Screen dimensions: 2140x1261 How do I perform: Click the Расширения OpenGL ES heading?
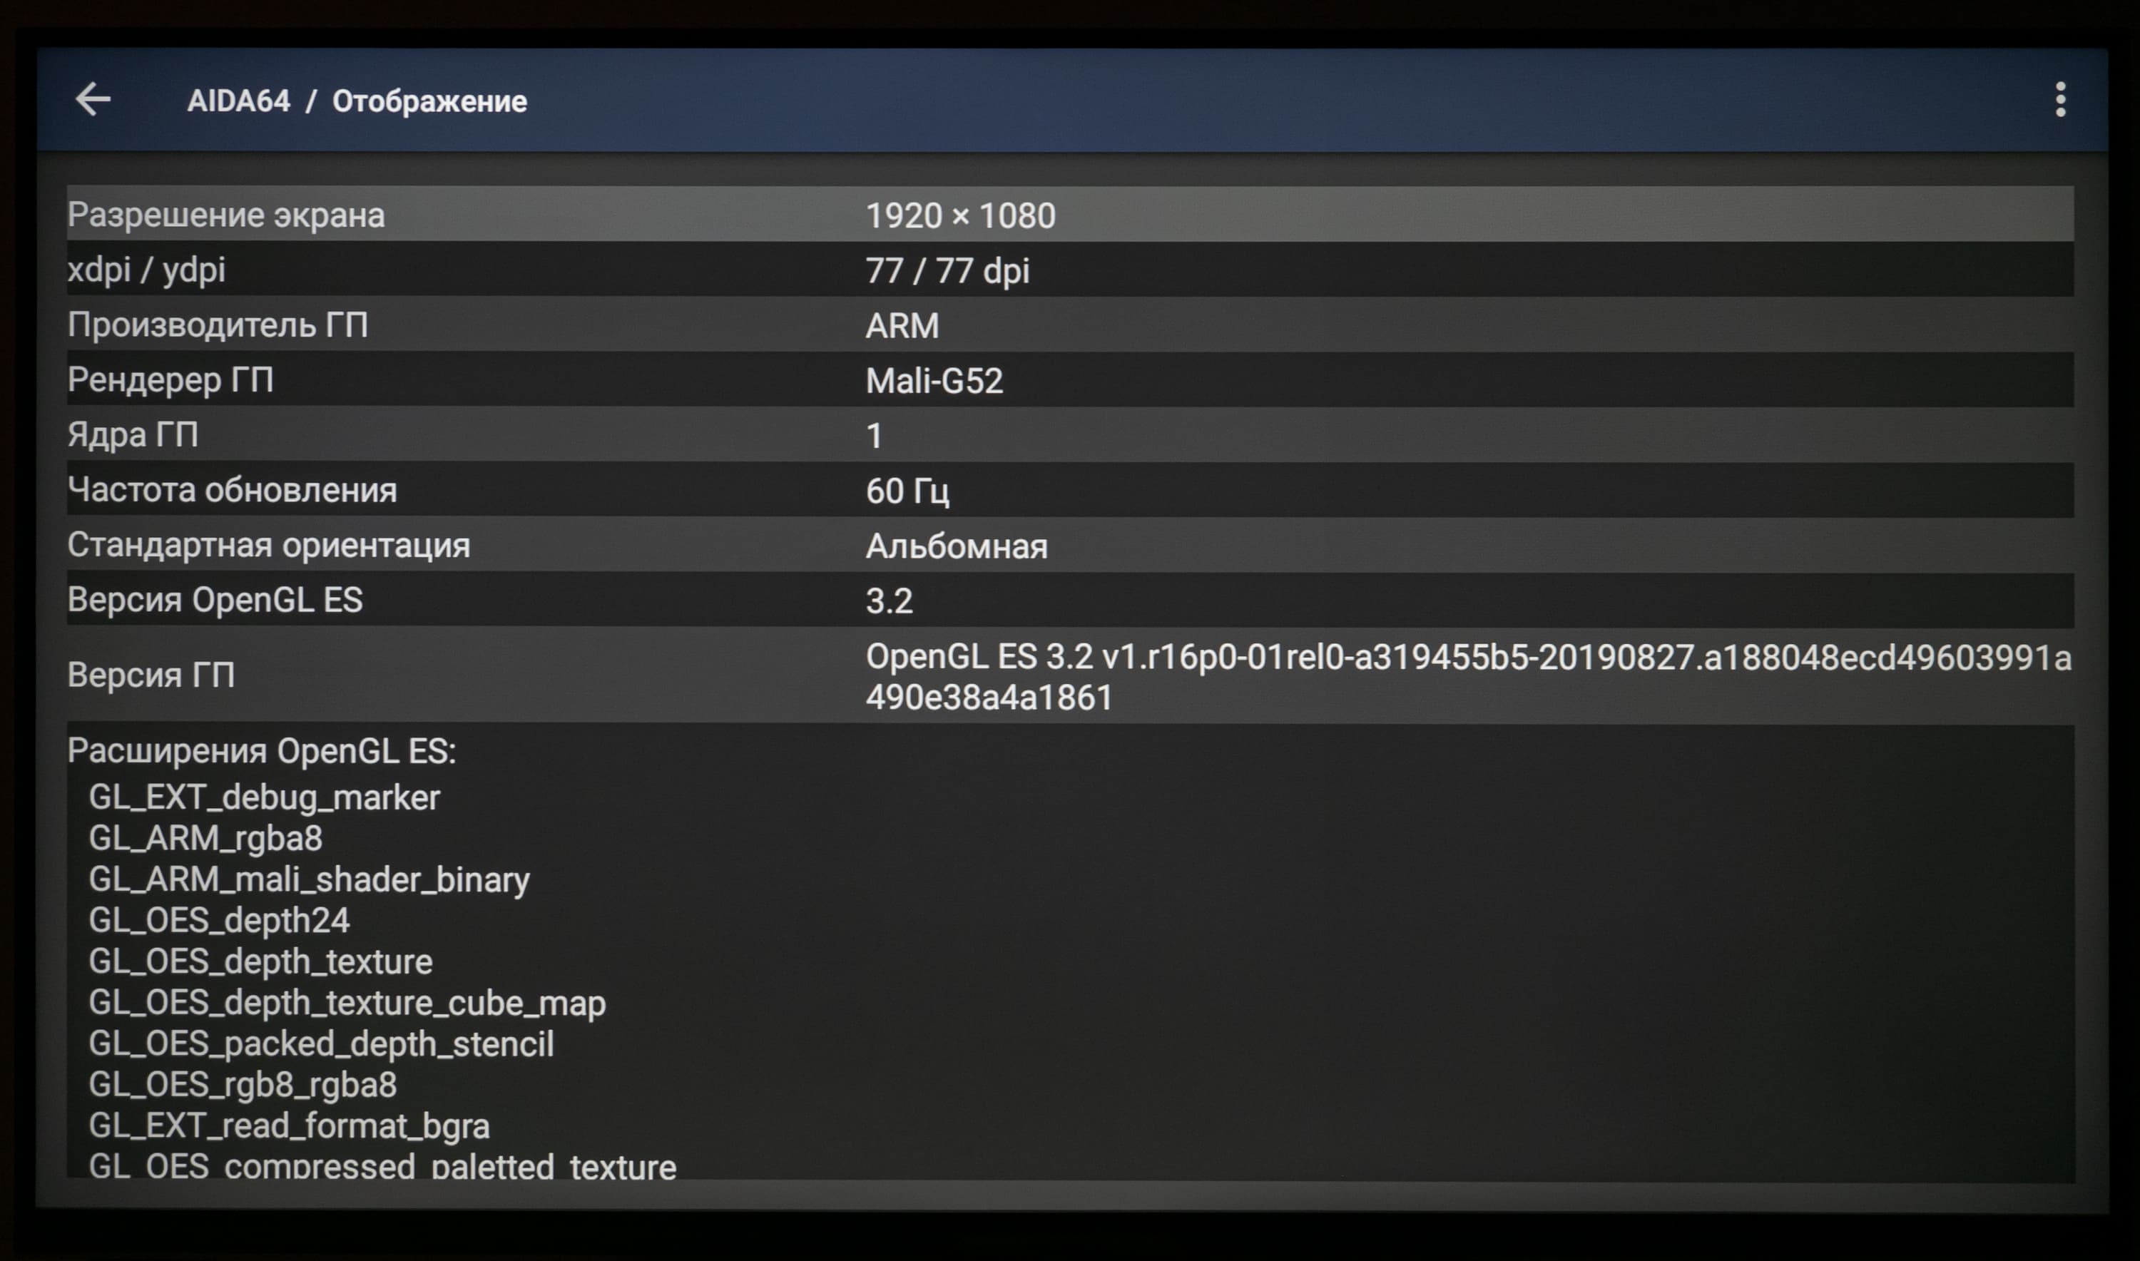(x=262, y=751)
